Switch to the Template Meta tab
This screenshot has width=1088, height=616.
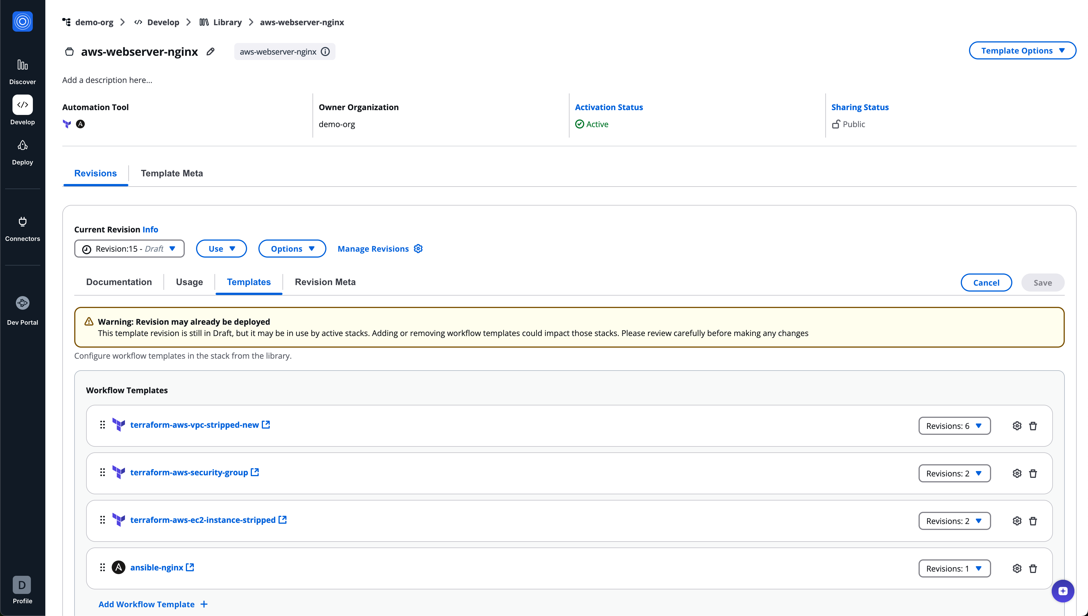click(x=172, y=173)
